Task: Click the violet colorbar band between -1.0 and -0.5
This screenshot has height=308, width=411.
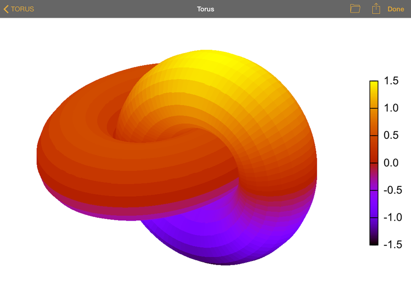Action: 374,204
